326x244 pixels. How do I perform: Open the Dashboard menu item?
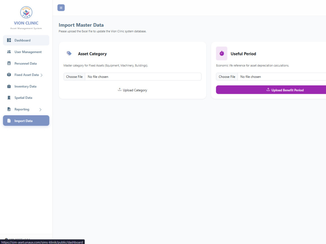(x=26, y=40)
